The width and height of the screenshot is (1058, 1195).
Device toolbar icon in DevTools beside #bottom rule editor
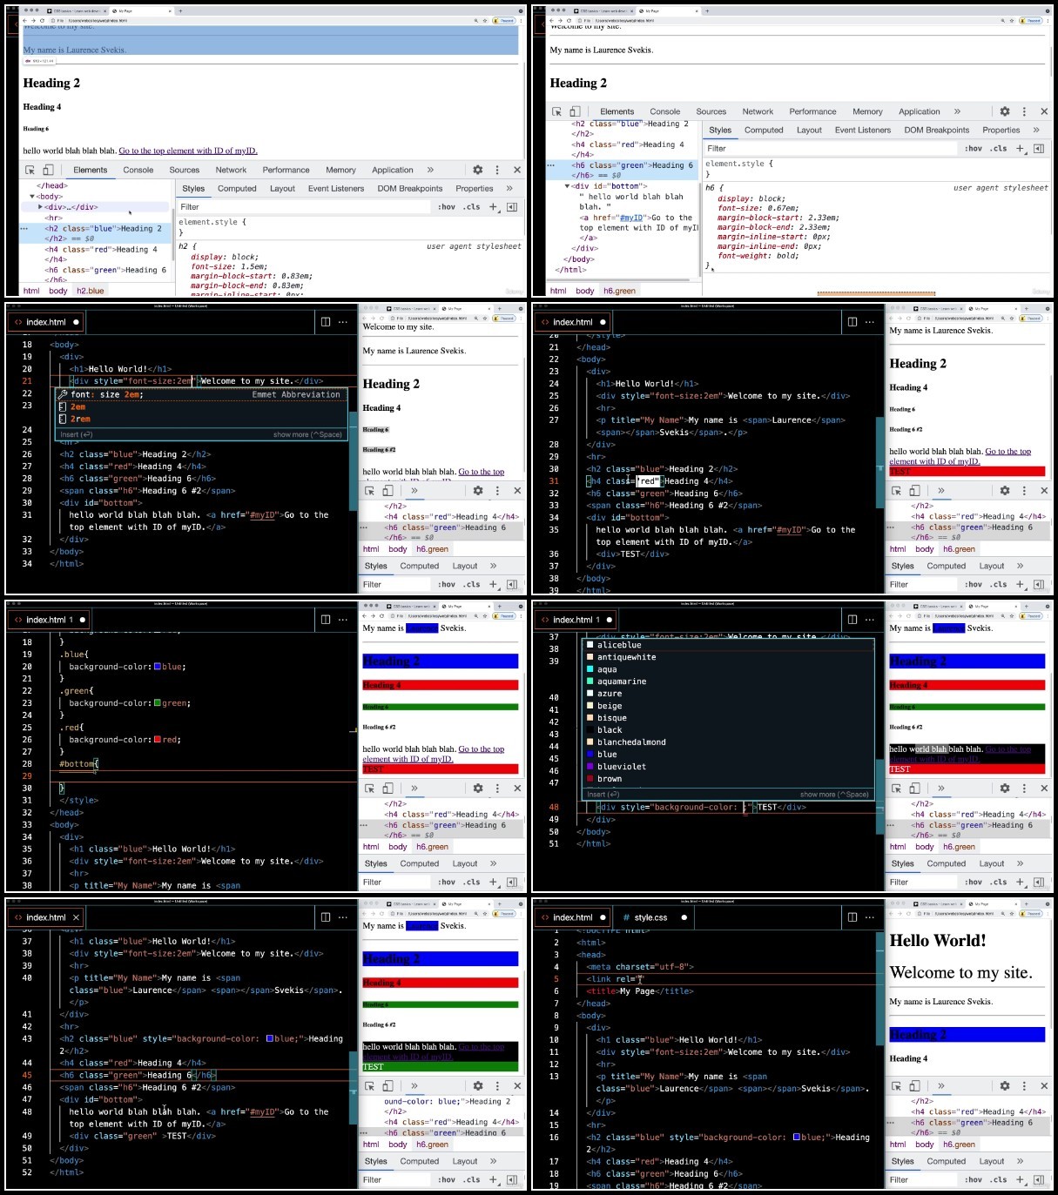[x=388, y=789]
